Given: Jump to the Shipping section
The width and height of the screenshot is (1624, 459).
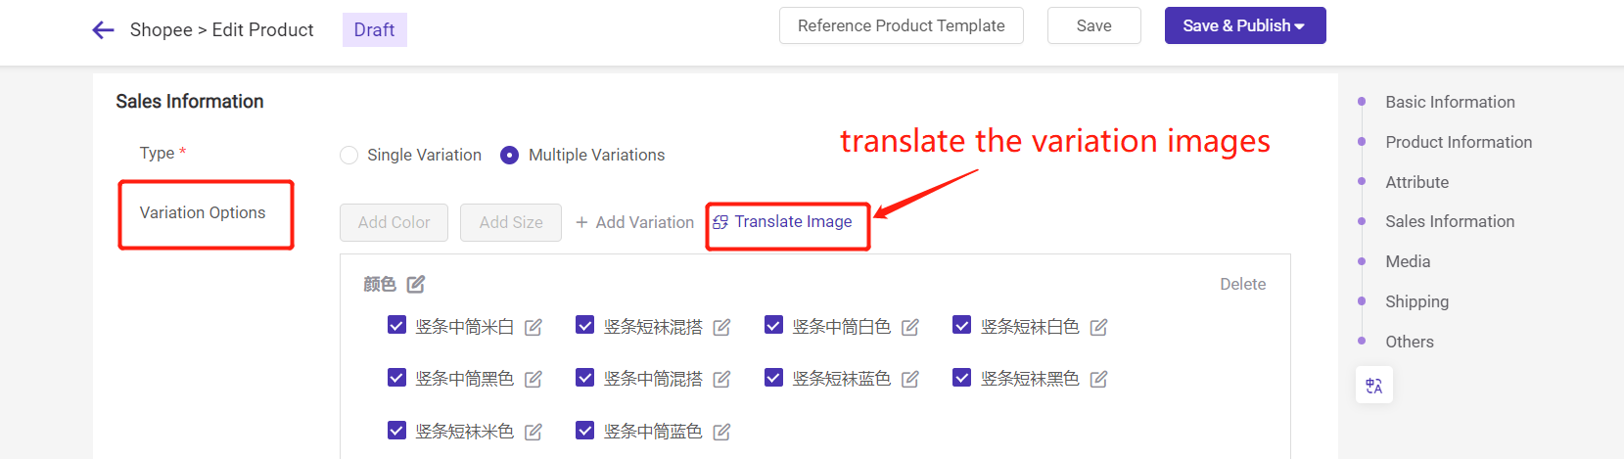Looking at the screenshot, I should point(1416,301).
